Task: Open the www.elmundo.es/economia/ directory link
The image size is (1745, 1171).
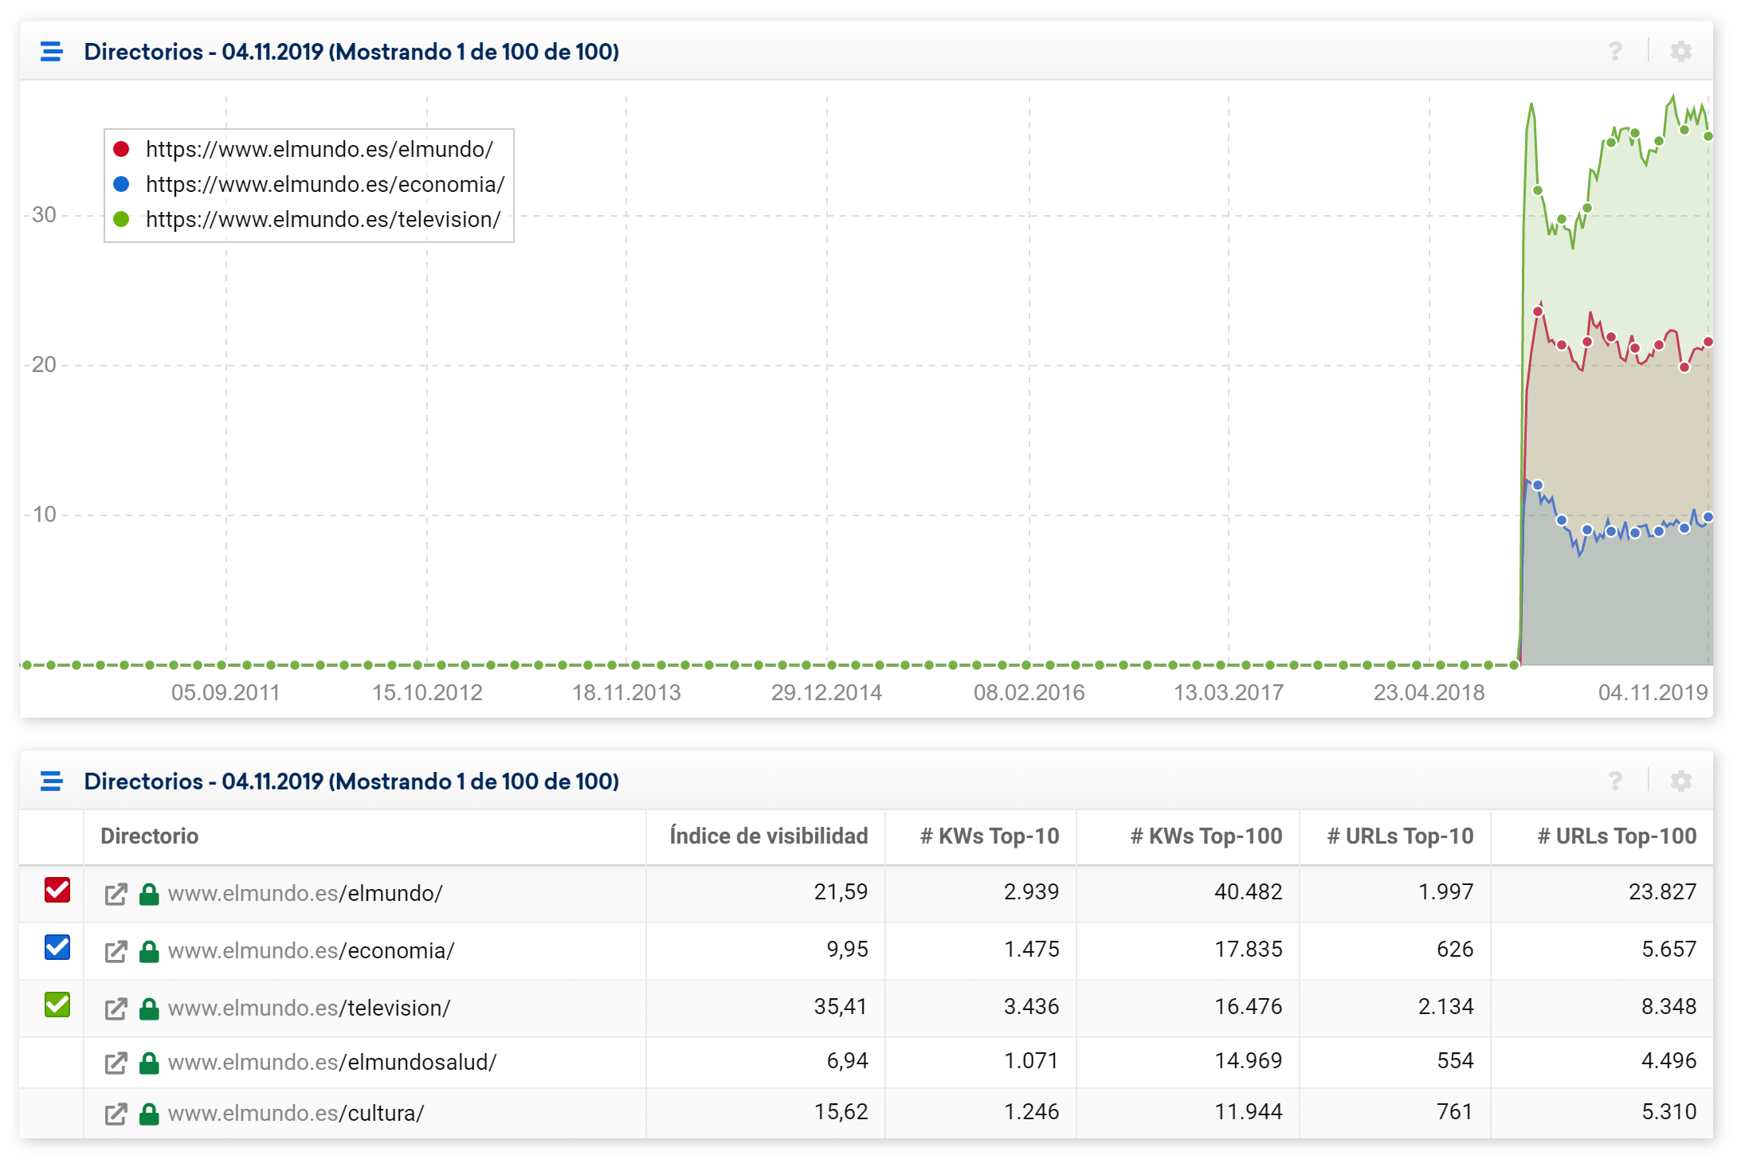Action: (311, 951)
